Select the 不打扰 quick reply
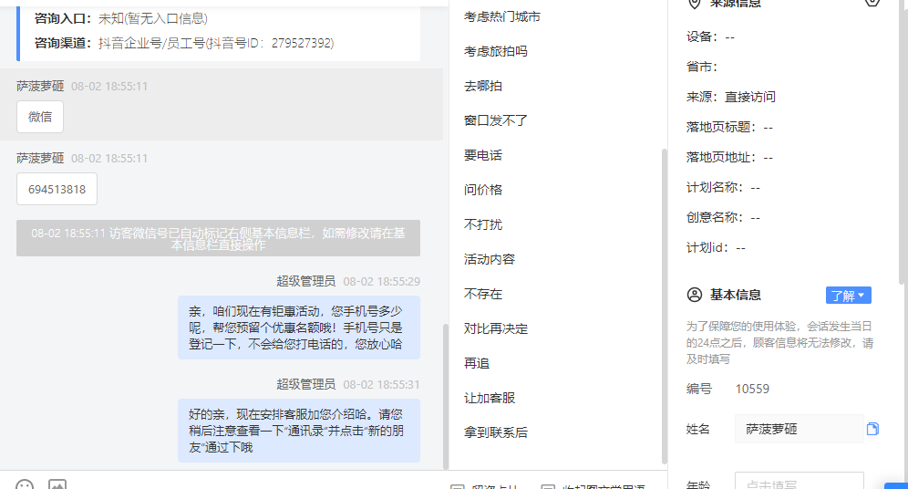The image size is (908, 489). [483, 224]
